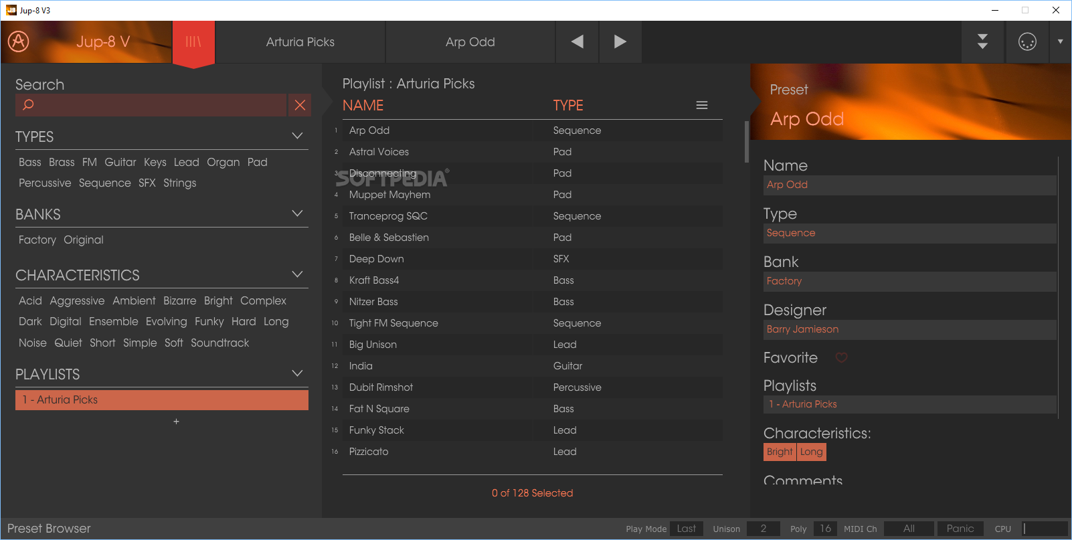Open the MIDI connector settings icon
1072x540 pixels.
(1027, 41)
